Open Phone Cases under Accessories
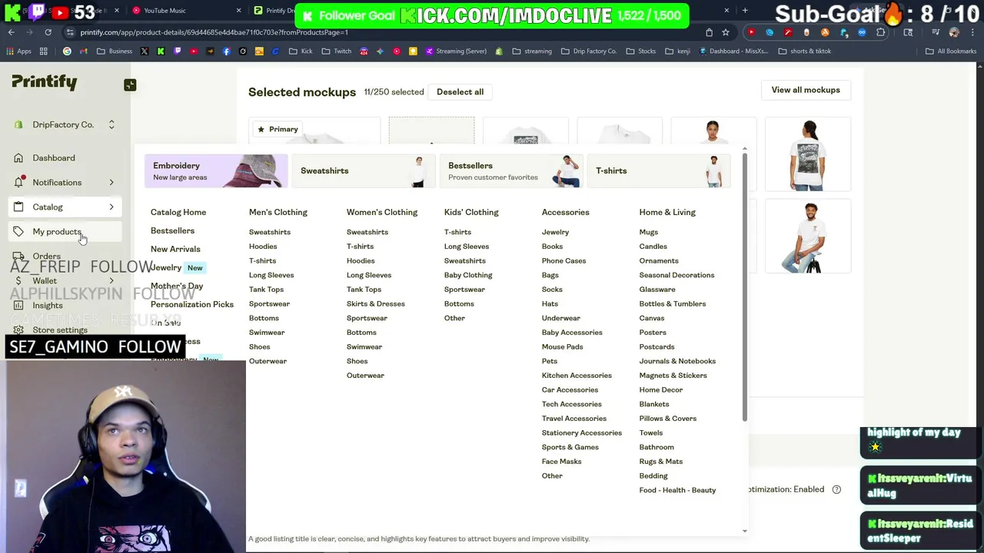Screen dimensions: 984x553 [563, 261]
